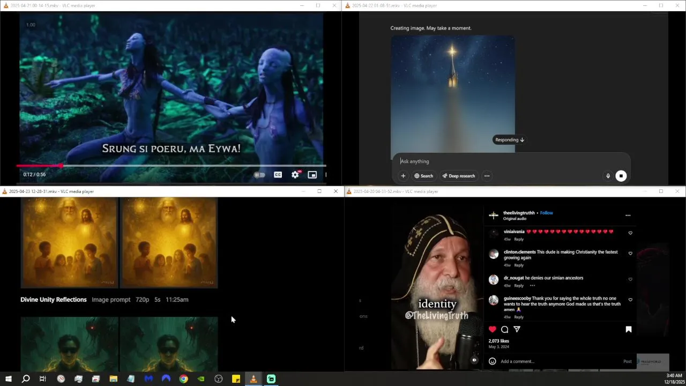The height and width of the screenshot is (386, 686).
Task: Open dr_nougat's profile picture
Action: 494,280
